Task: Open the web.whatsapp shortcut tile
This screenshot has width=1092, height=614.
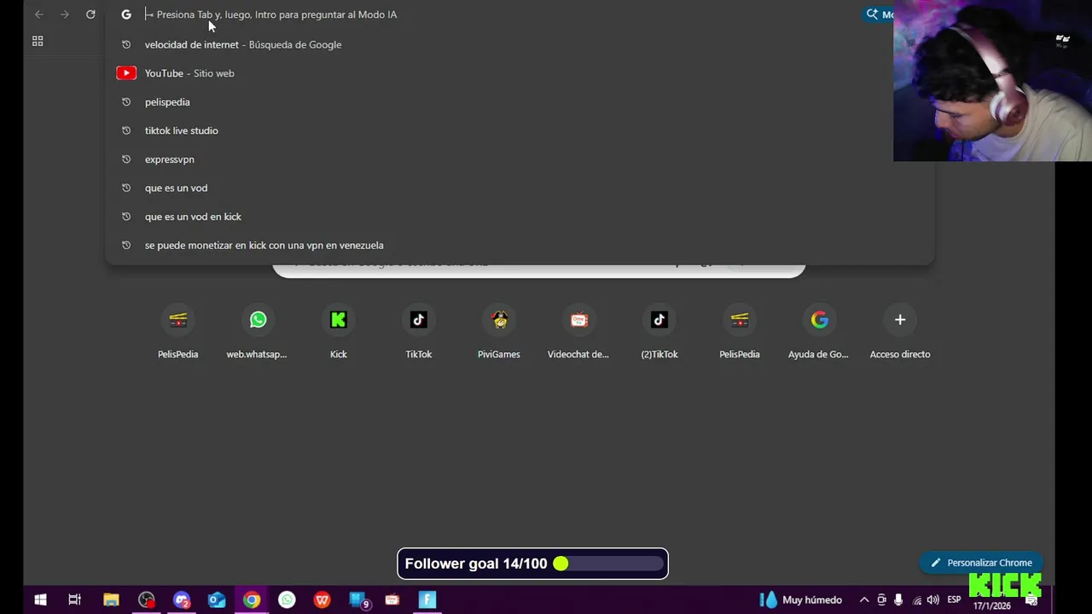Action: point(258,331)
